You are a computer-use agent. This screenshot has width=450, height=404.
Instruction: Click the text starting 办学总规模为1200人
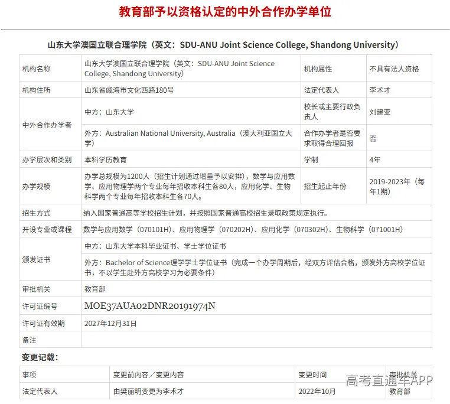[x=190, y=187]
